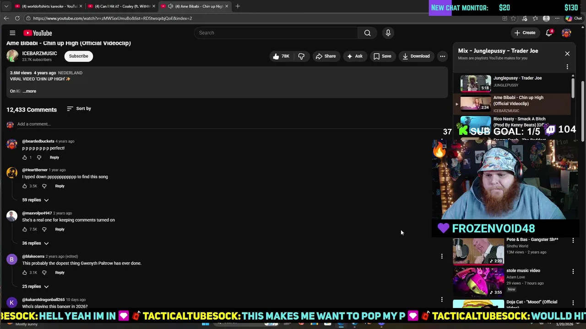
Task: Open the Windows Start button on taskbar
Action: [x=206, y=324]
